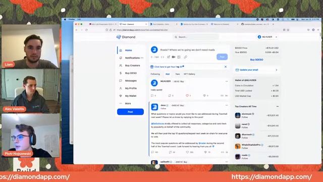Click diamond tip icon on Hello world post
Viewport: 323px width, 182px height.
[204, 96]
